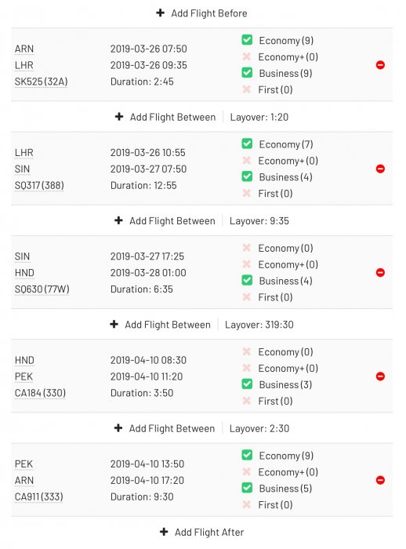Click the HND airport code of CA184 departure

(24, 360)
